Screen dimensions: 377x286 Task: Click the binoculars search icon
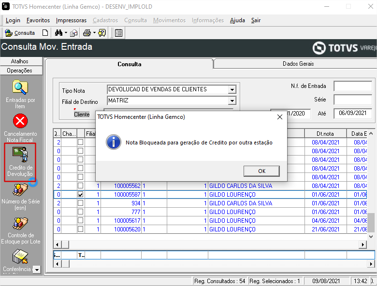tap(58, 33)
